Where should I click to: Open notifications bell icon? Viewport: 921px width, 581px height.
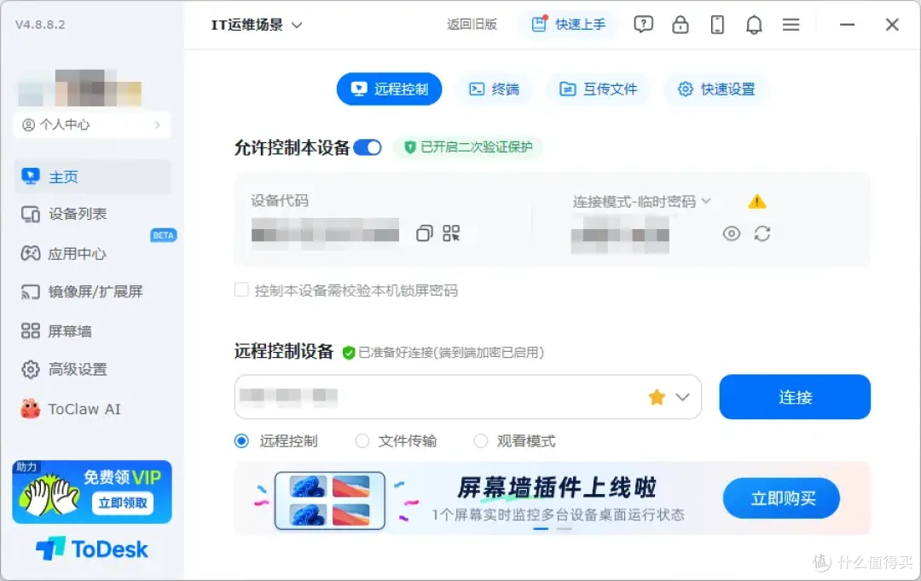coord(754,25)
